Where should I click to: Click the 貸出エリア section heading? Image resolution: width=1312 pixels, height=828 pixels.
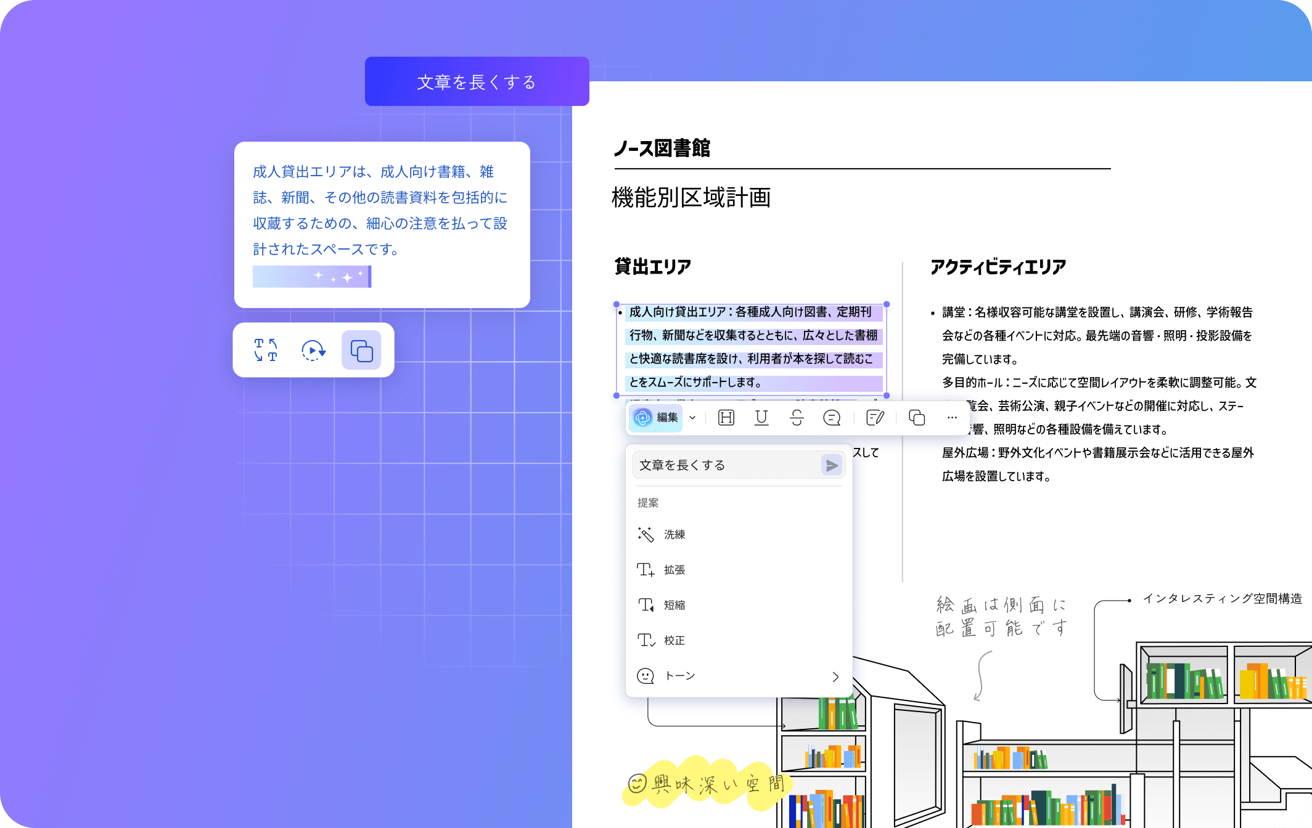tap(653, 266)
